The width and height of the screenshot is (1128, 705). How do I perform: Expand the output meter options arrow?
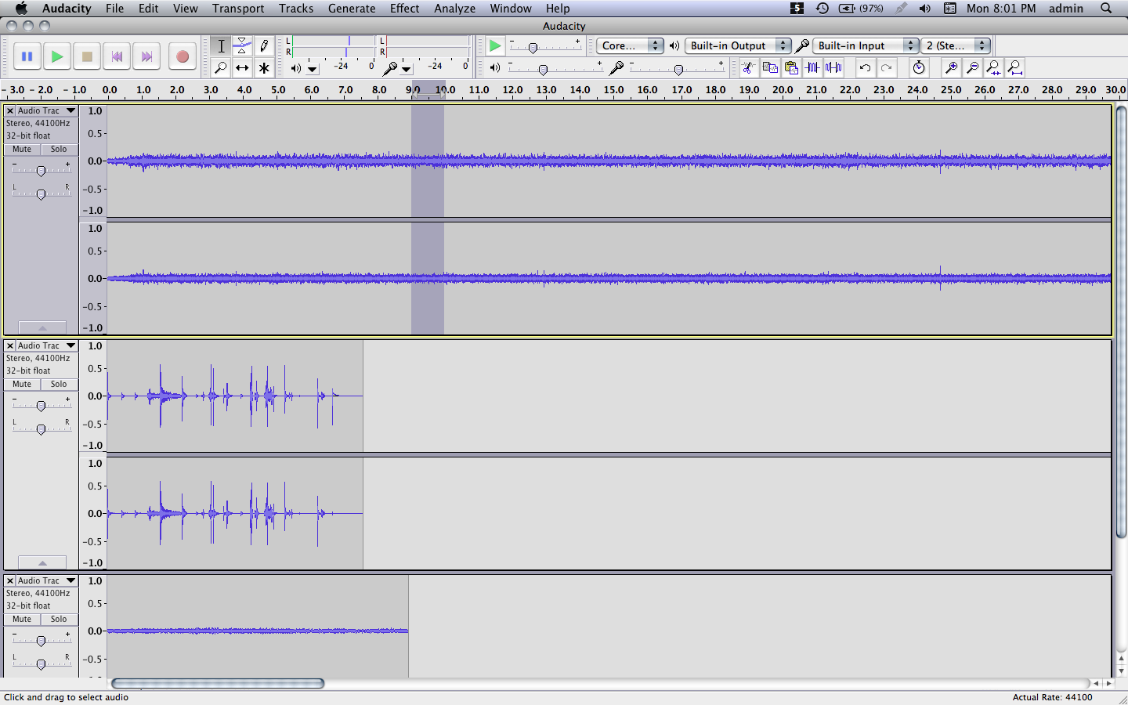tap(312, 69)
